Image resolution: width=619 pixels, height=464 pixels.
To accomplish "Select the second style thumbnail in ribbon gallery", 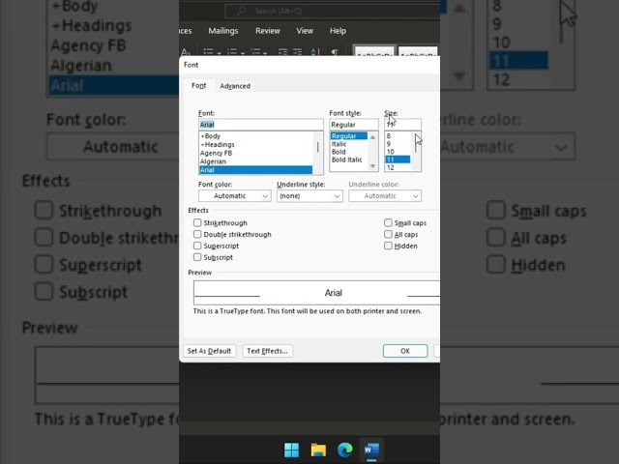I will (x=418, y=51).
